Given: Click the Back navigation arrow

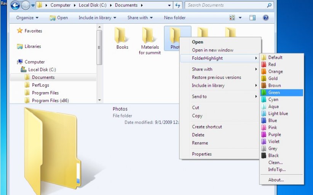Looking at the screenshot, I should [x=15, y=5].
